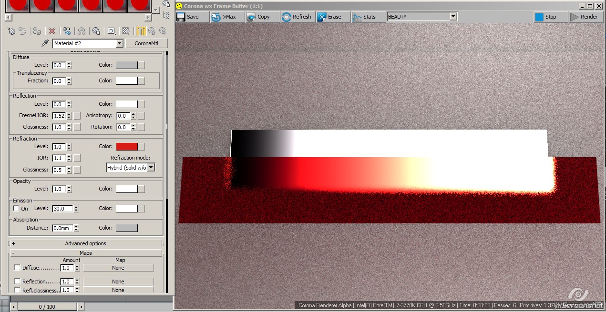
Task: Click the Material ID Channel icon
Action: (111, 31)
